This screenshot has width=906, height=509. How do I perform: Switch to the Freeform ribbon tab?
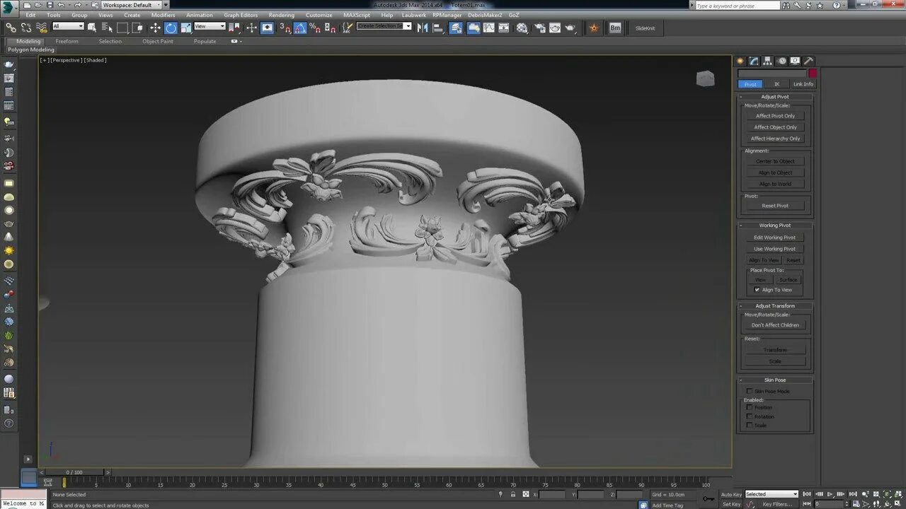[67, 41]
